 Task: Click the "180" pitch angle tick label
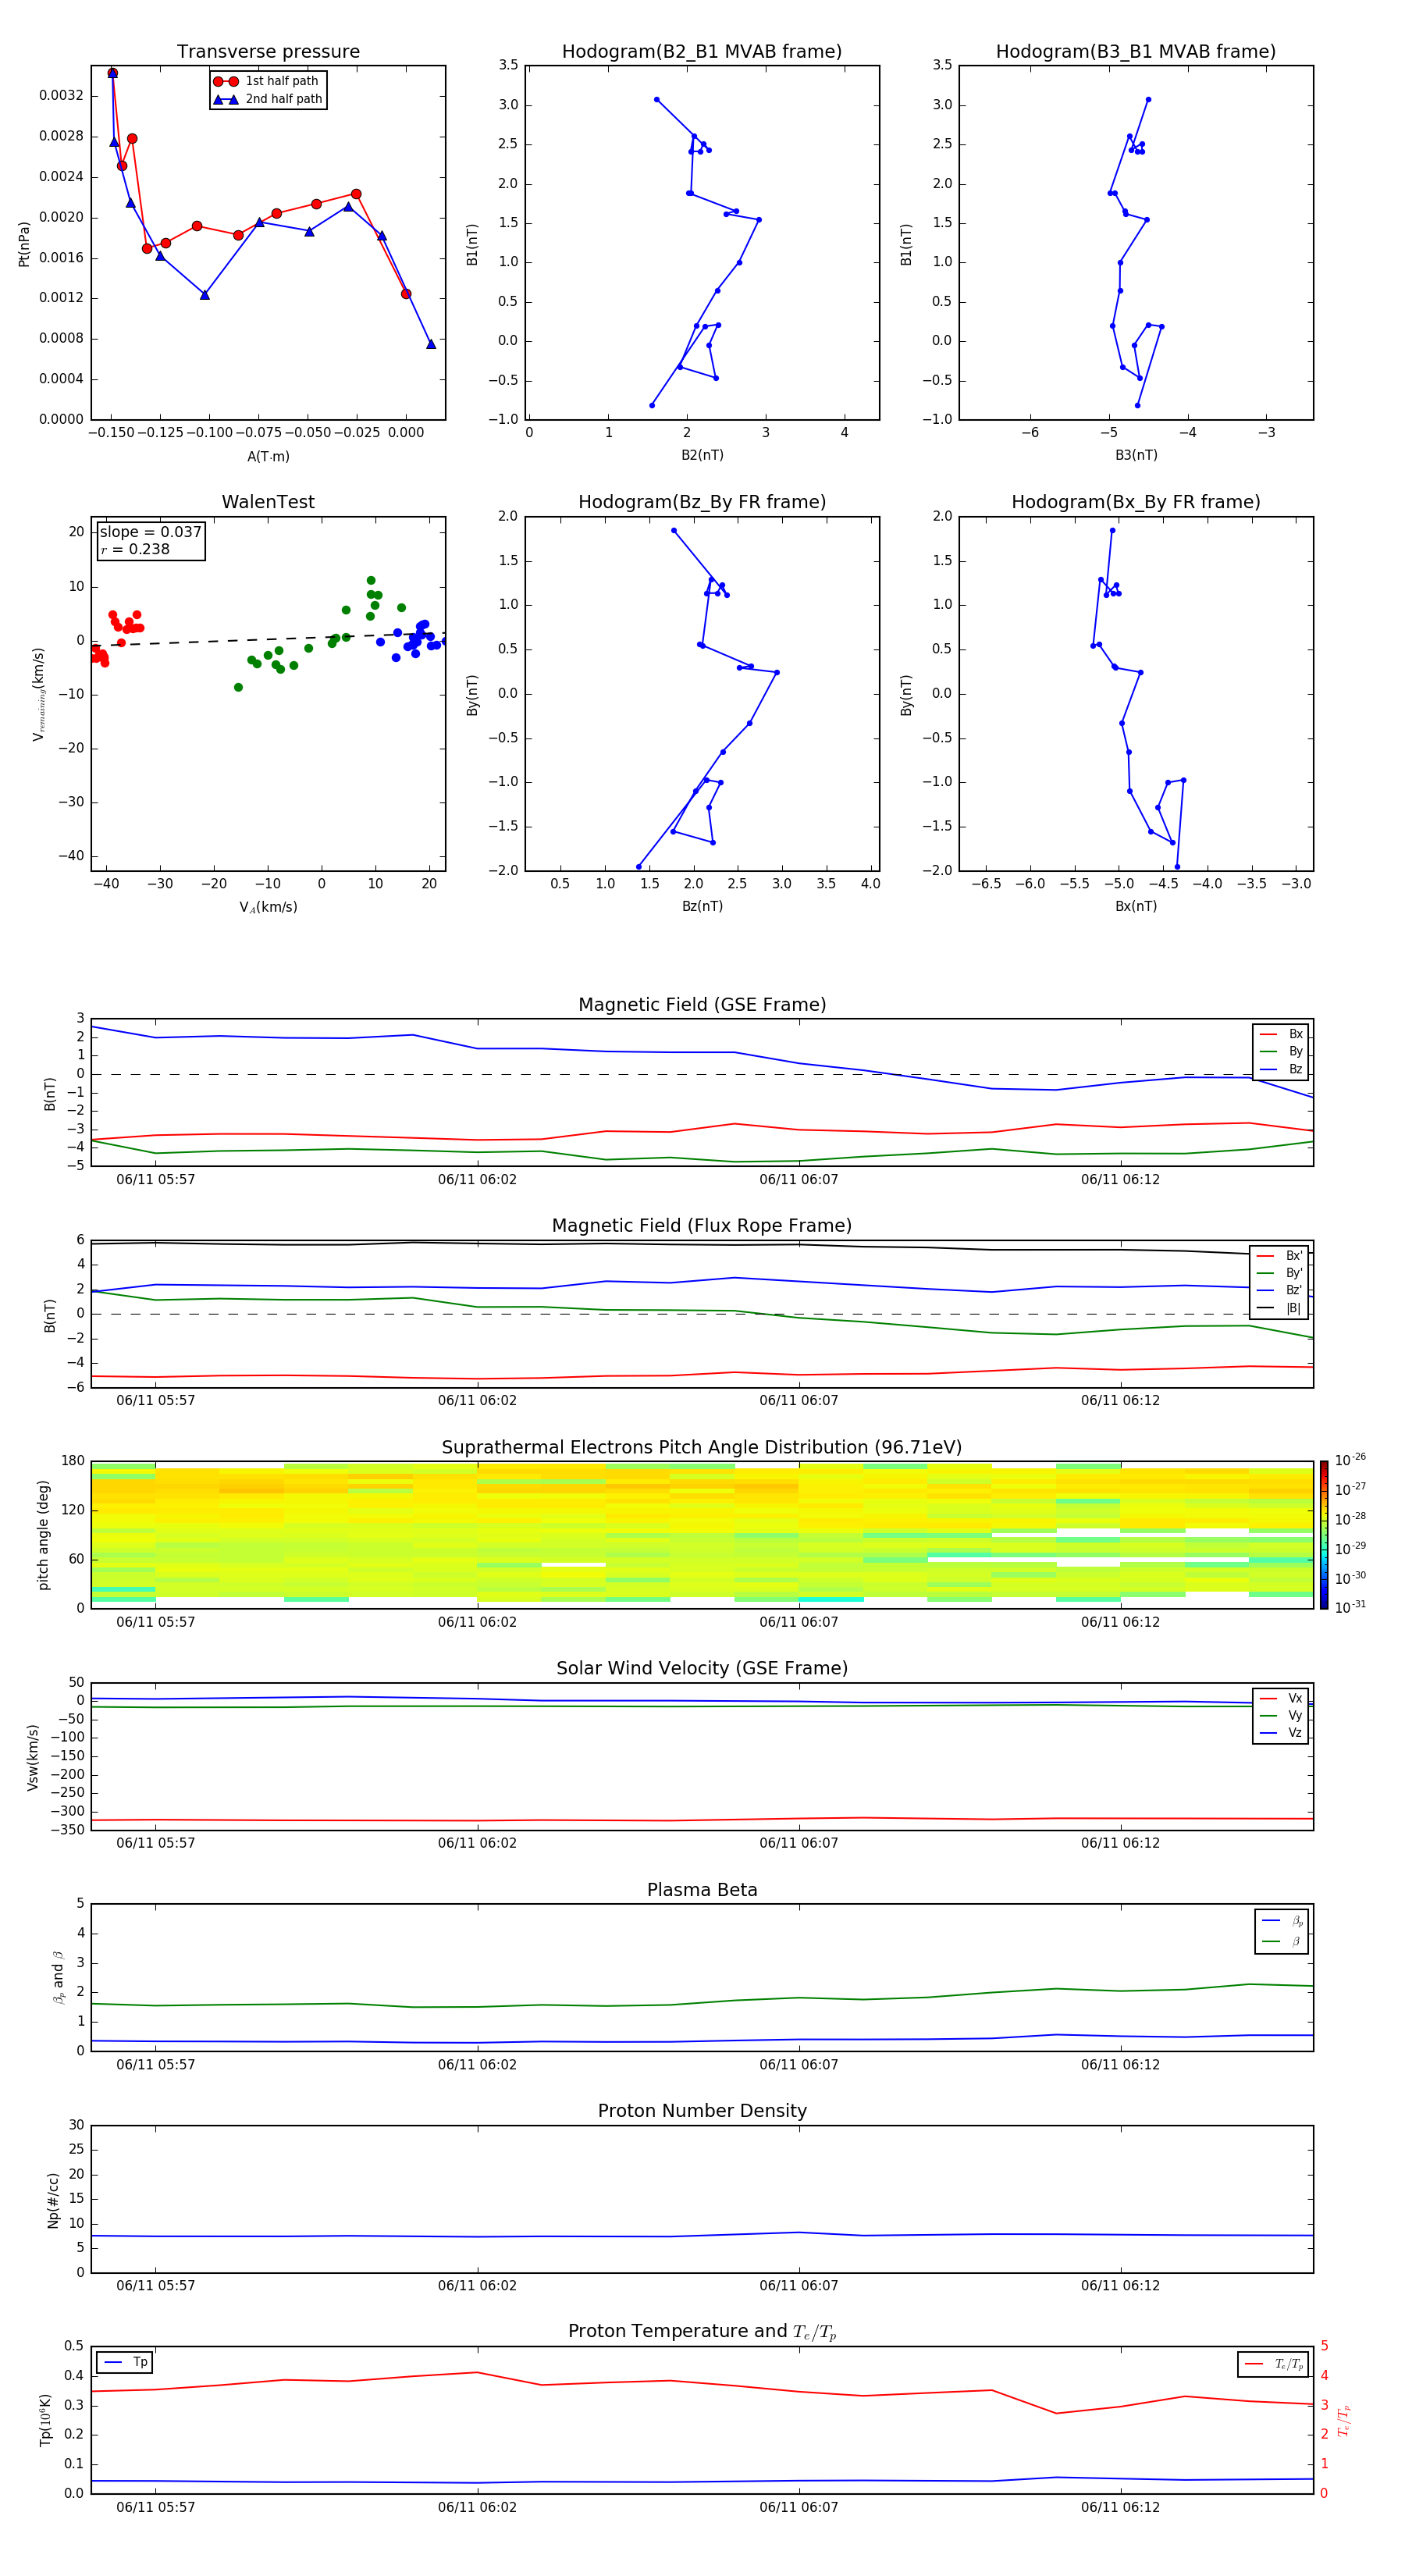tap(72, 1461)
